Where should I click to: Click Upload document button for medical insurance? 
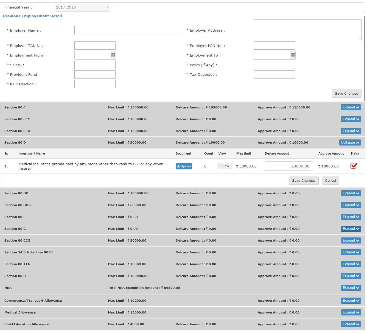pyautogui.click(x=184, y=166)
